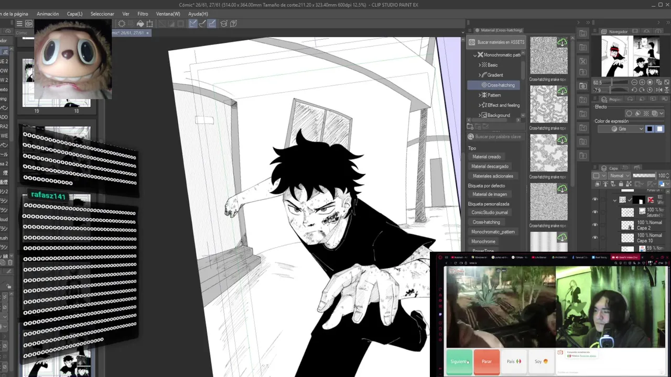Image resolution: width=671 pixels, height=377 pixels.
Task: Filter by Material creado tag
Action: (486, 157)
